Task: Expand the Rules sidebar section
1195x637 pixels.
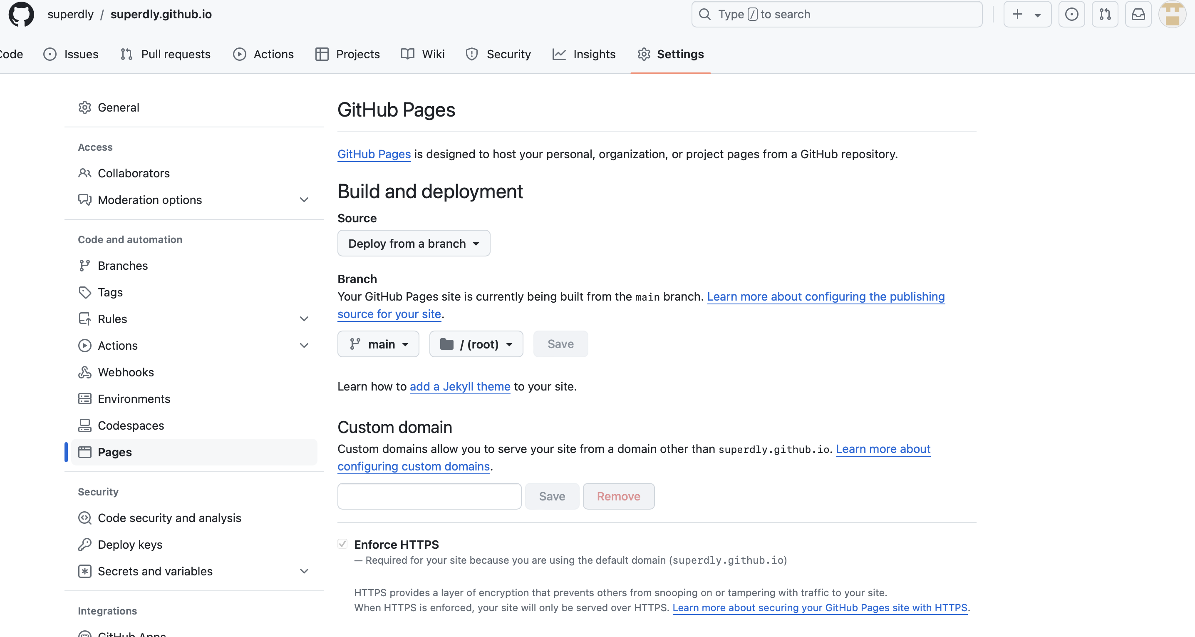Action: tap(304, 319)
